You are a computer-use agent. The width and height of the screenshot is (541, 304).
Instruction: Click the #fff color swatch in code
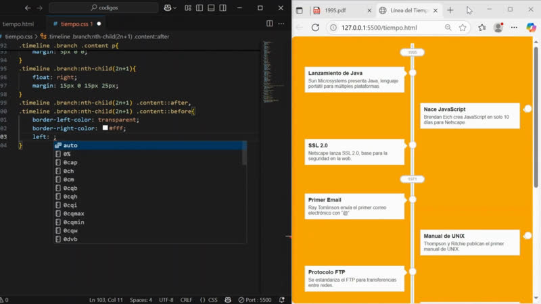coord(105,128)
